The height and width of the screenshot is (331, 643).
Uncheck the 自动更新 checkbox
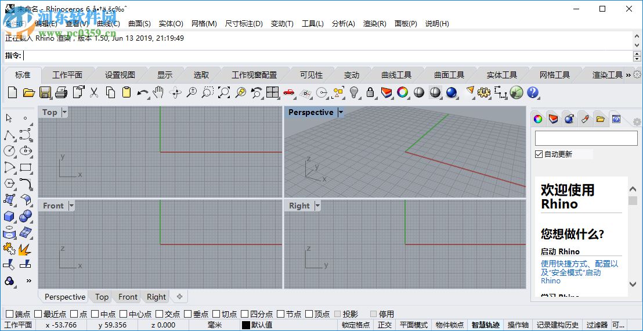pyautogui.click(x=539, y=154)
